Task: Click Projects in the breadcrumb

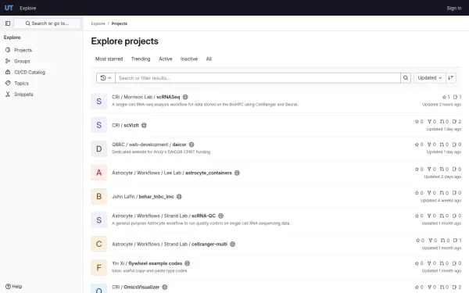Action: 120,23
